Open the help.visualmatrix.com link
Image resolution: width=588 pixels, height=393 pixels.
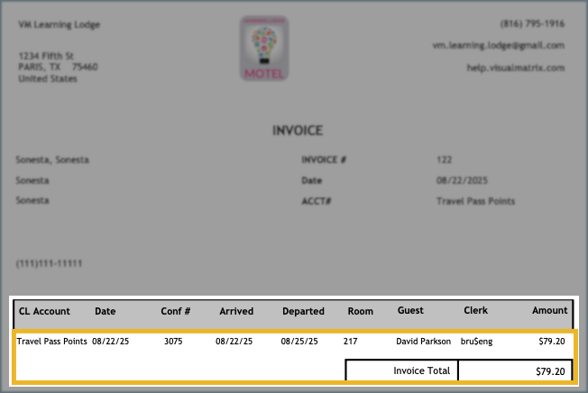point(515,68)
